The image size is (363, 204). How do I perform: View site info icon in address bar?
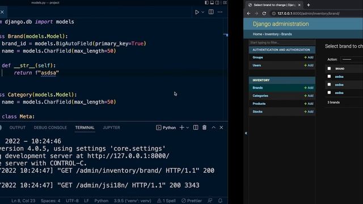[x=273, y=14]
